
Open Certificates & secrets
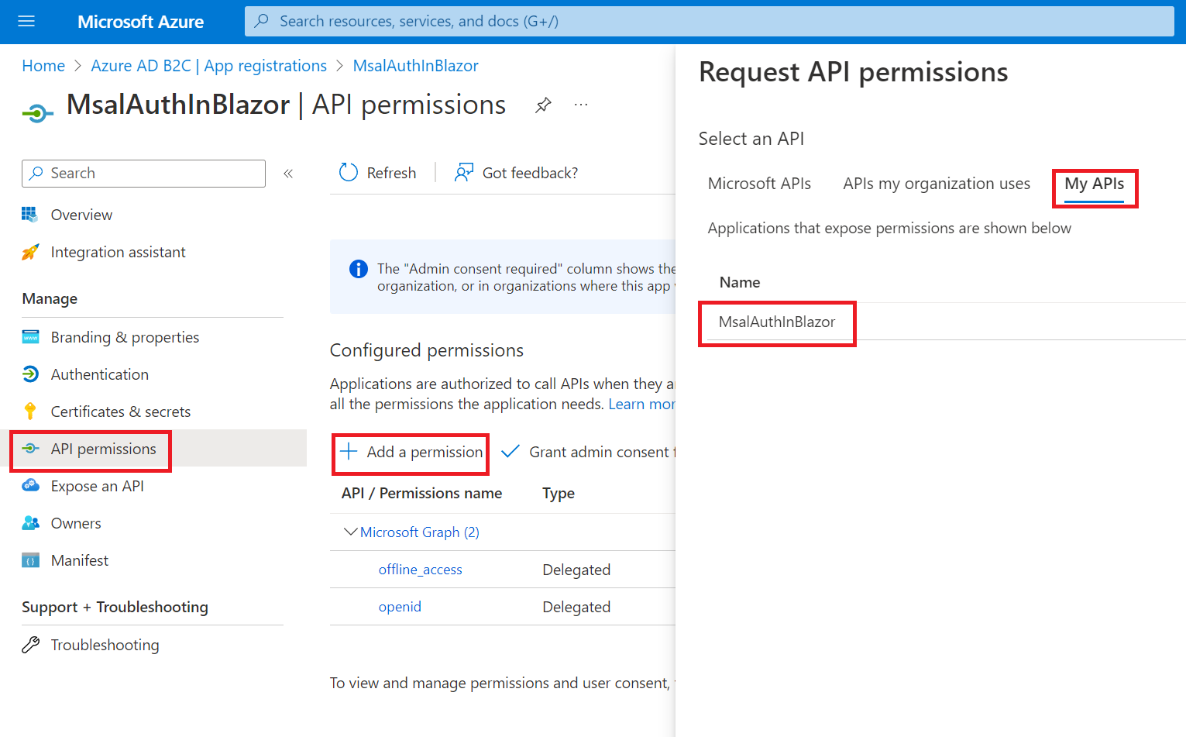pos(121,412)
